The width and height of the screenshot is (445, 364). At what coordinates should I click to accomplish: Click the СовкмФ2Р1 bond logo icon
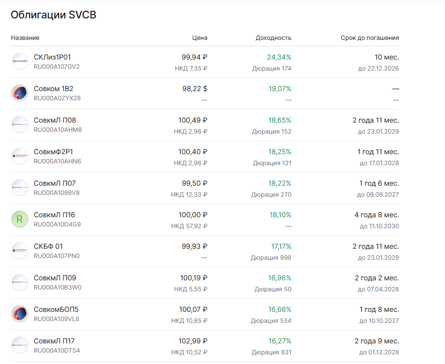pos(20,156)
